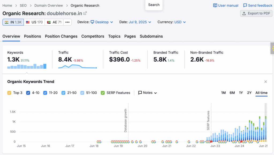Open the Date Jul 9, 2025 dropdown
This screenshot has width=274, height=155.
140,22
